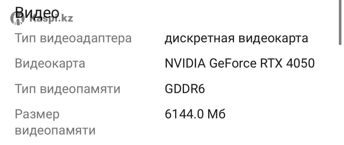Image resolution: width=344 pixels, height=145 pixels.
Task: Click the Видеокарта row label
Action: point(50,63)
